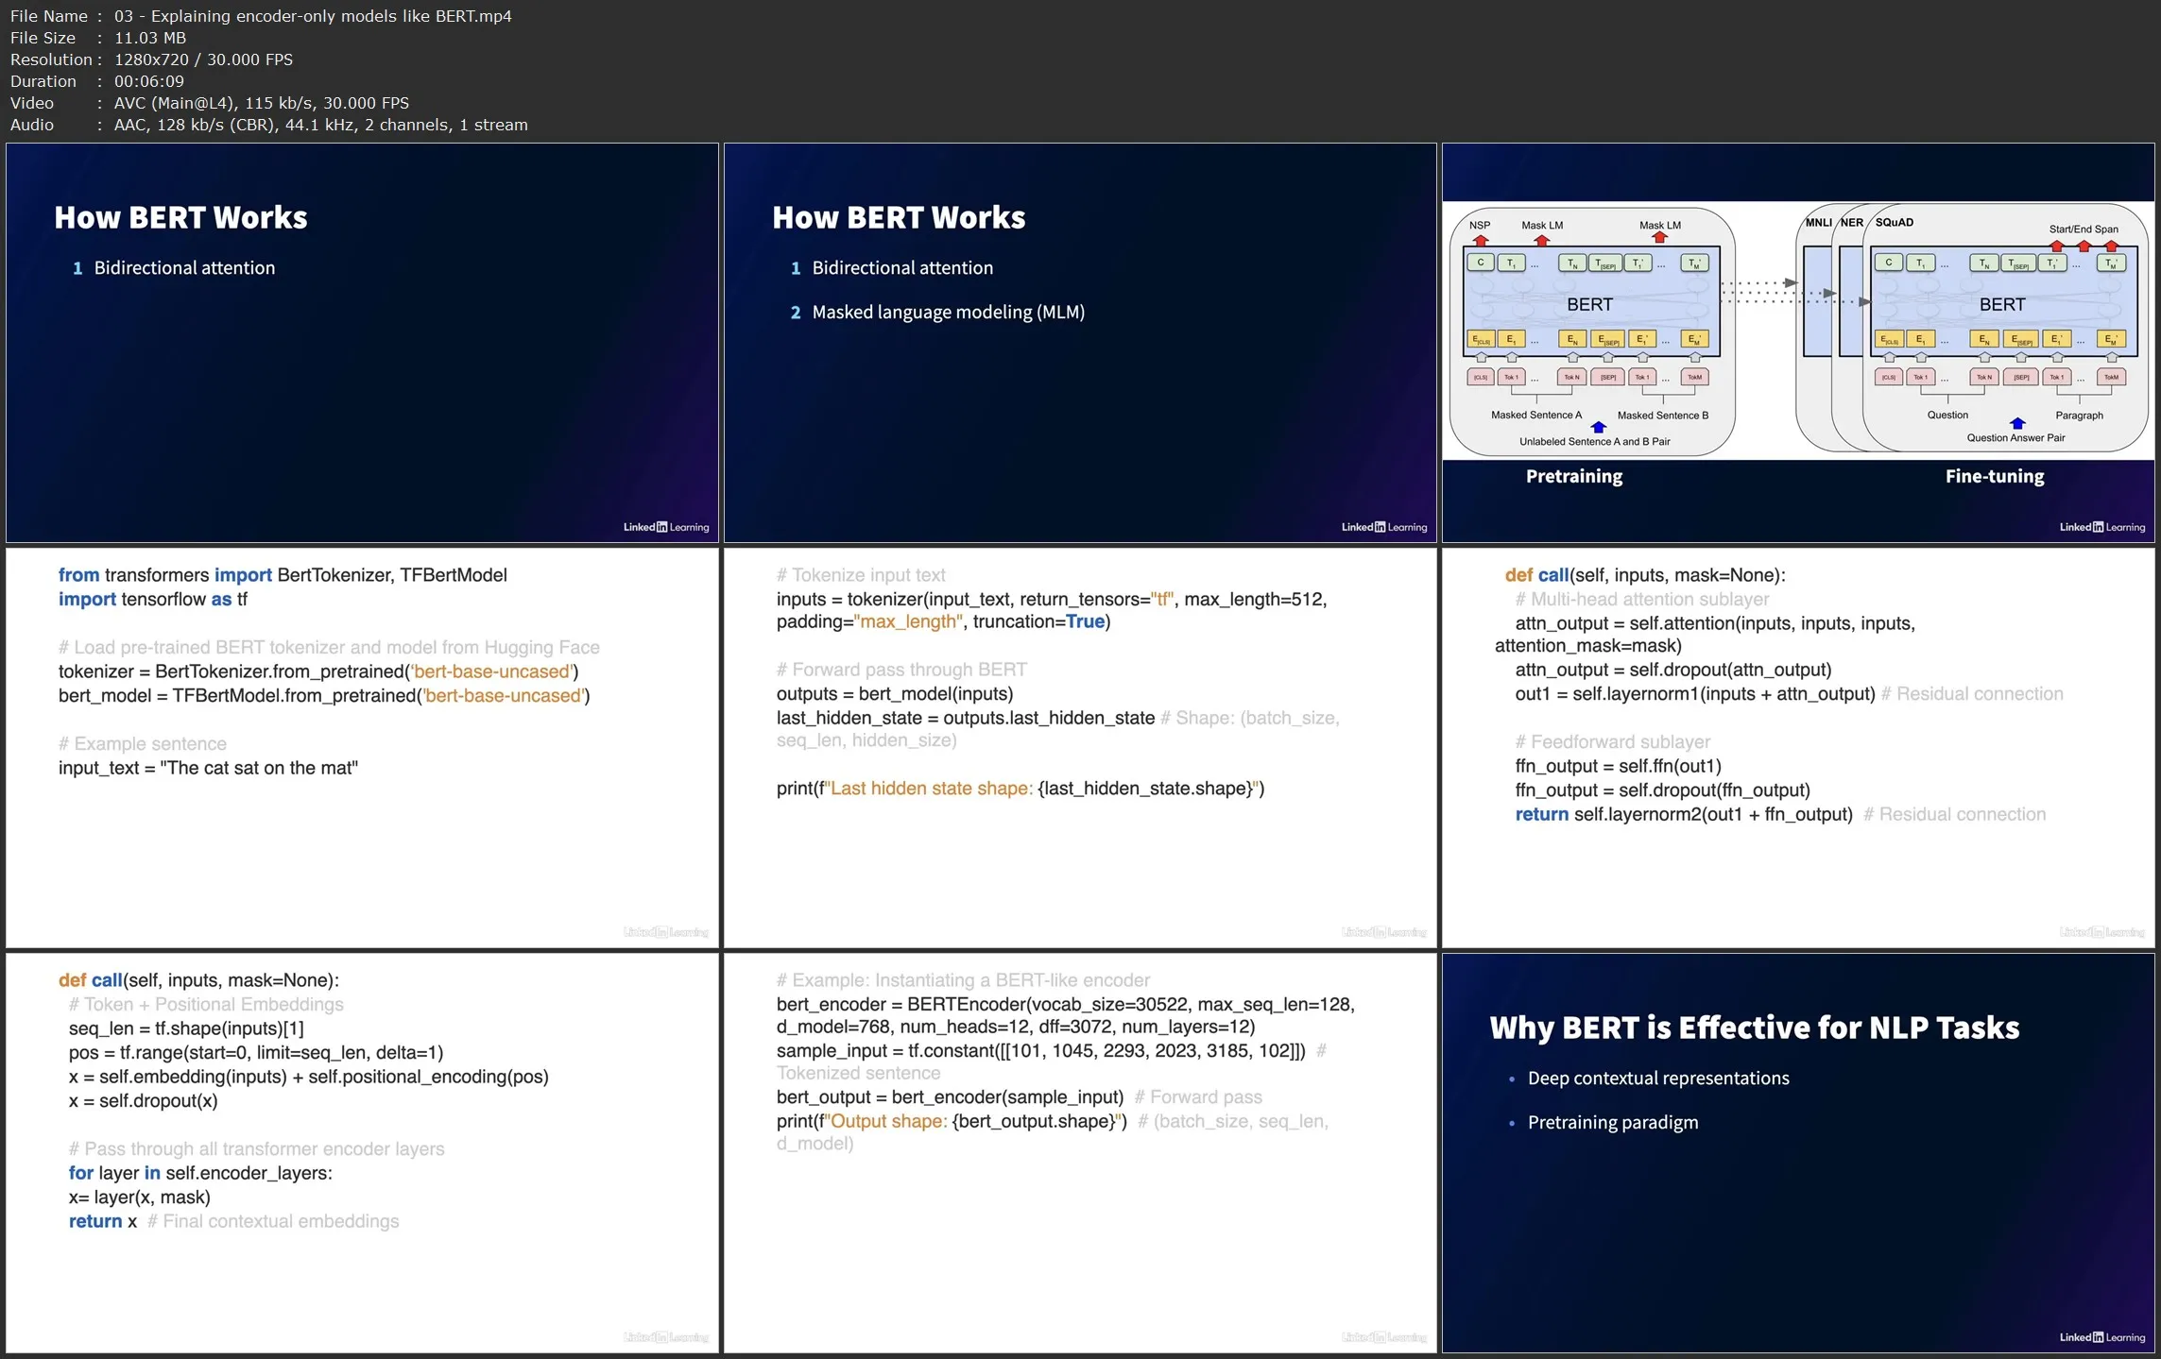Viewport: 2161px width, 1359px height.
Task: Click the 'Unlabeled Sentence A and B Pair' text
Action: coord(1595,441)
